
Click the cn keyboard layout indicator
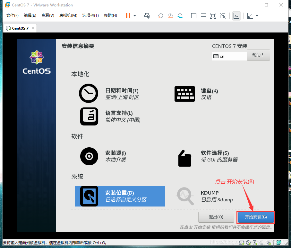(x=229, y=56)
